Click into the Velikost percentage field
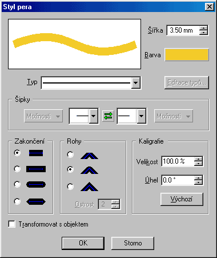 coord(178,161)
